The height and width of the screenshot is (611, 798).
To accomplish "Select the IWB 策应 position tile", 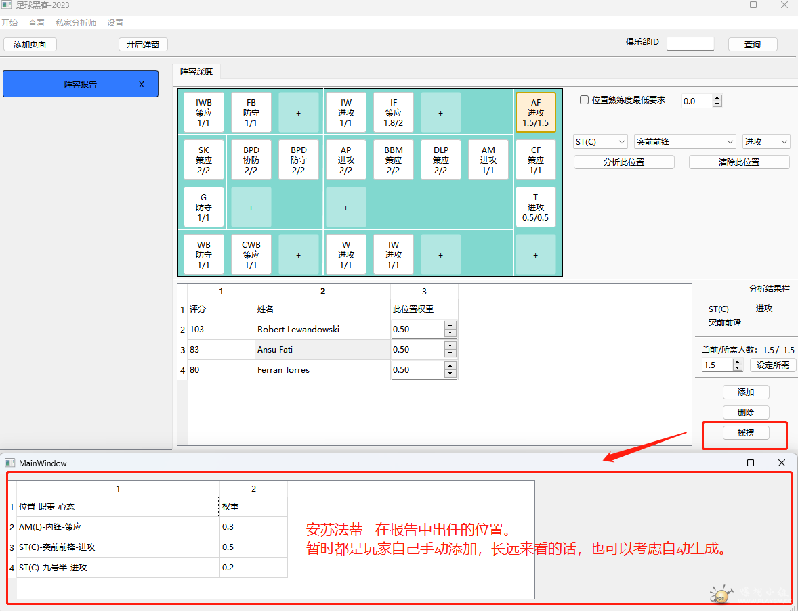I will pos(203,112).
